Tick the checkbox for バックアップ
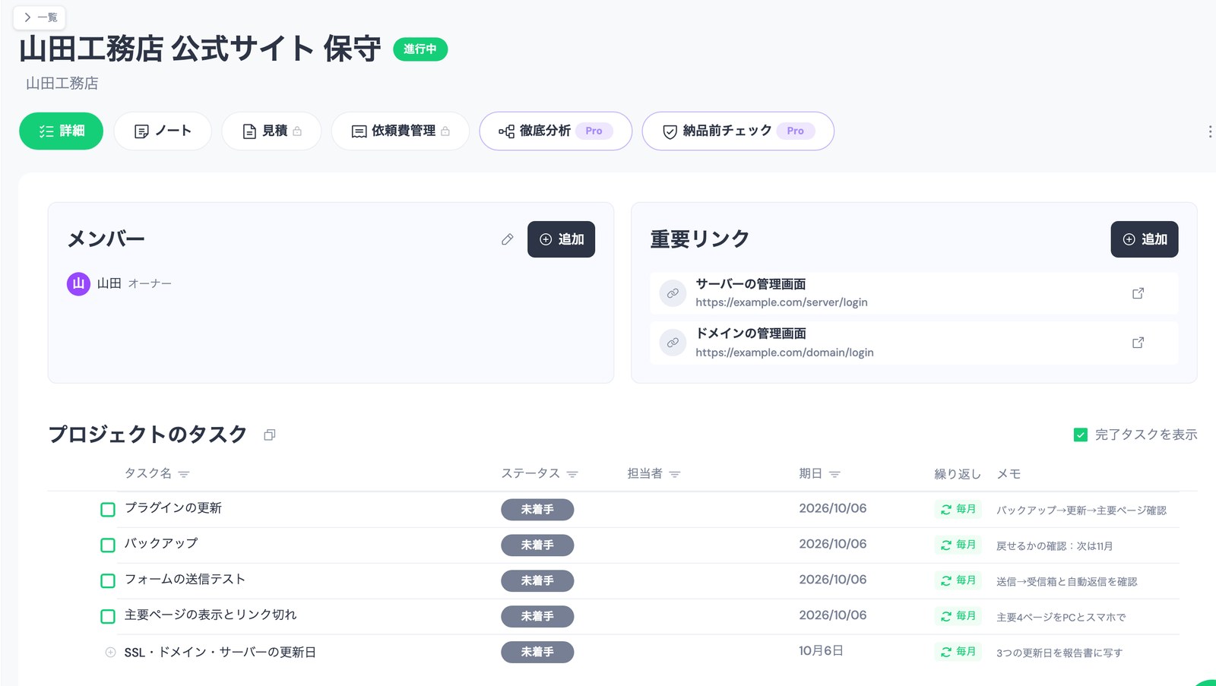Viewport: 1216px width, 686px height. click(x=108, y=545)
